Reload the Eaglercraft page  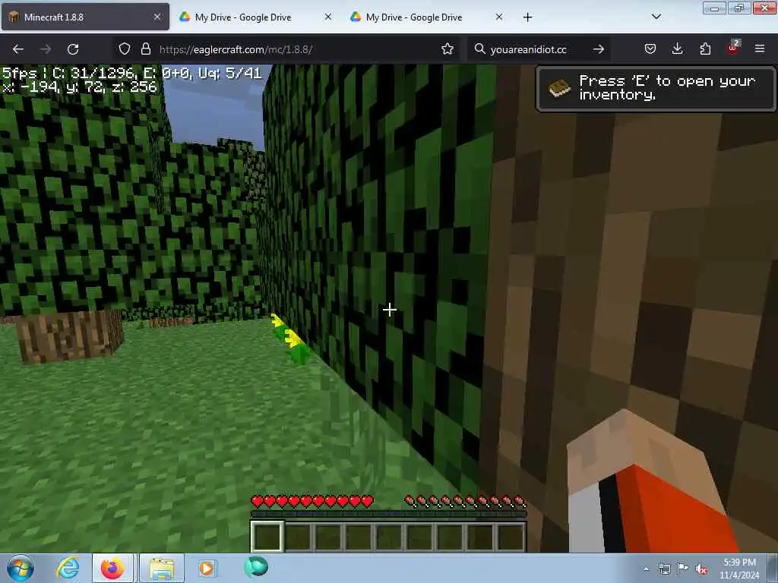point(73,49)
